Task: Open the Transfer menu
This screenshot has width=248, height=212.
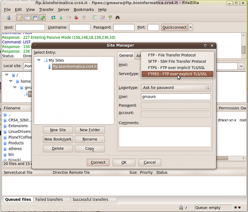Action: (x=46, y=10)
